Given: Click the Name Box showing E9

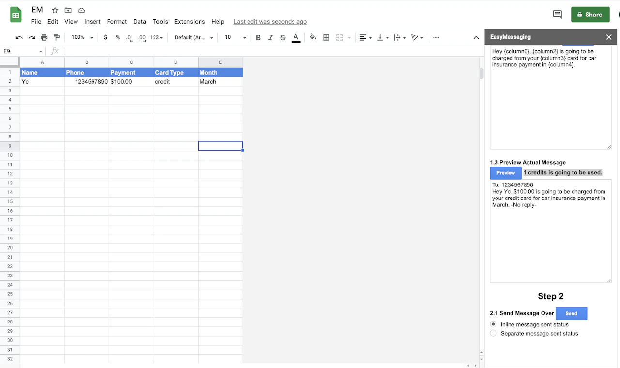Looking at the screenshot, I should click(x=18, y=51).
